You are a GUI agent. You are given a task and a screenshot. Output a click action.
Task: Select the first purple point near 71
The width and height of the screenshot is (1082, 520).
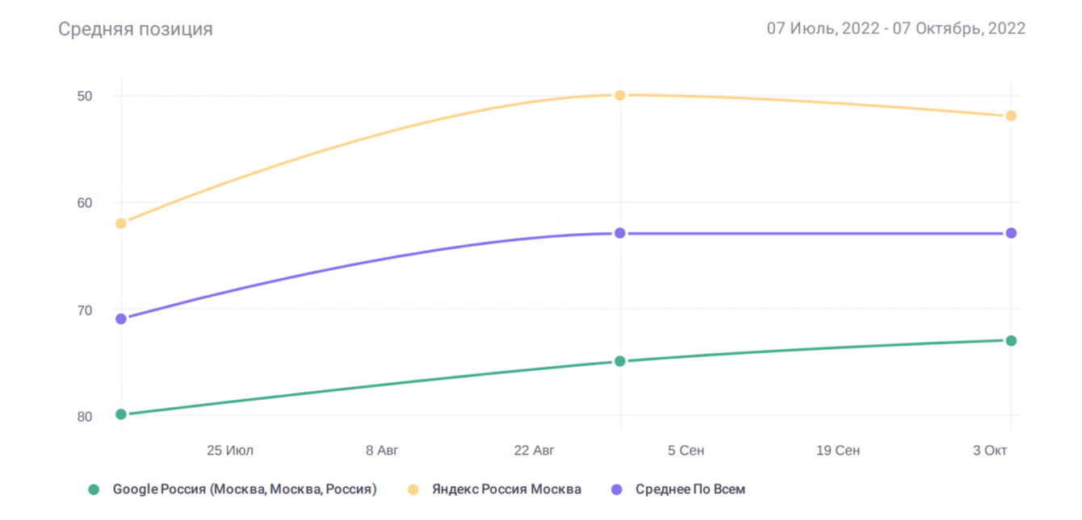click(x=121, y=319)
